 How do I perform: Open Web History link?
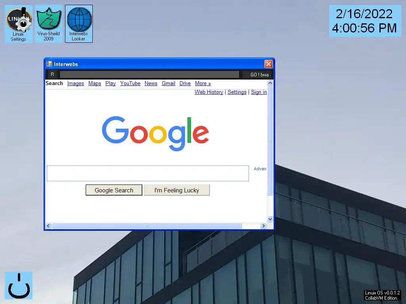tap(209, 92)
